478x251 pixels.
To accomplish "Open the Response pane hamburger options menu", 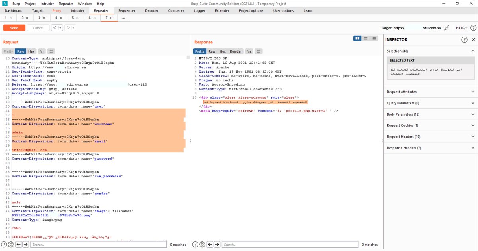I will coord(259,51).
